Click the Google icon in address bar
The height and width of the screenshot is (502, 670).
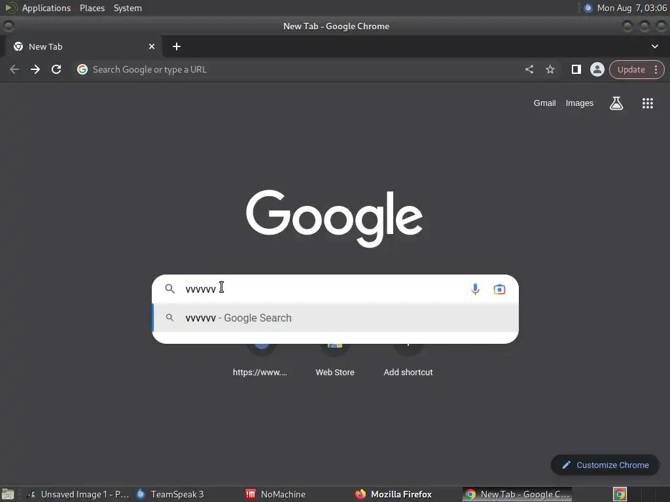82,69
